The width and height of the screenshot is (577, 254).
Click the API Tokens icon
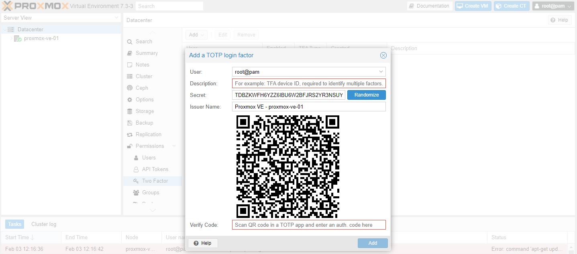137,169
